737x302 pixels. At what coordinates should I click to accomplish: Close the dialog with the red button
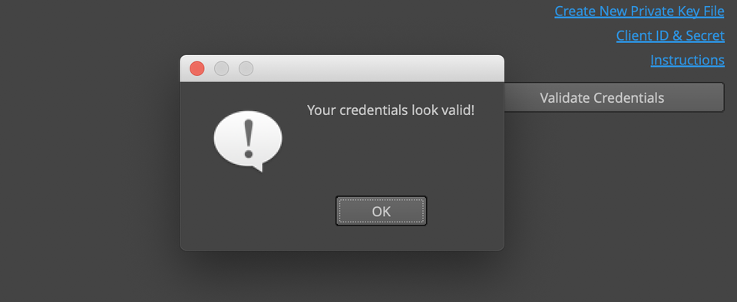click(197, 68)
